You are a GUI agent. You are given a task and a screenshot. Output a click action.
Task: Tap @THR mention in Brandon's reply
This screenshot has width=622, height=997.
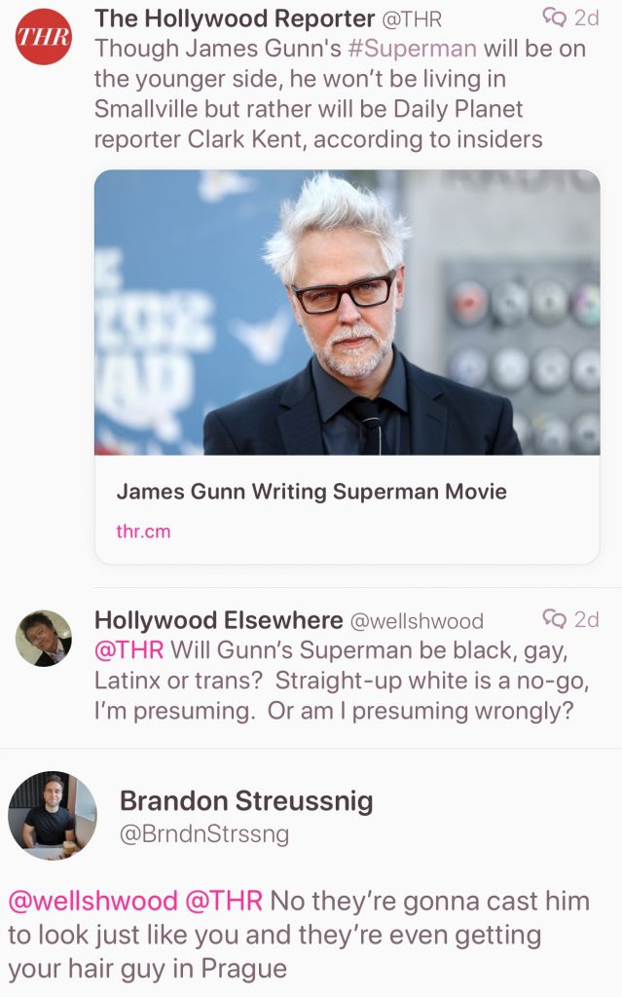click(x=224, y=901)
